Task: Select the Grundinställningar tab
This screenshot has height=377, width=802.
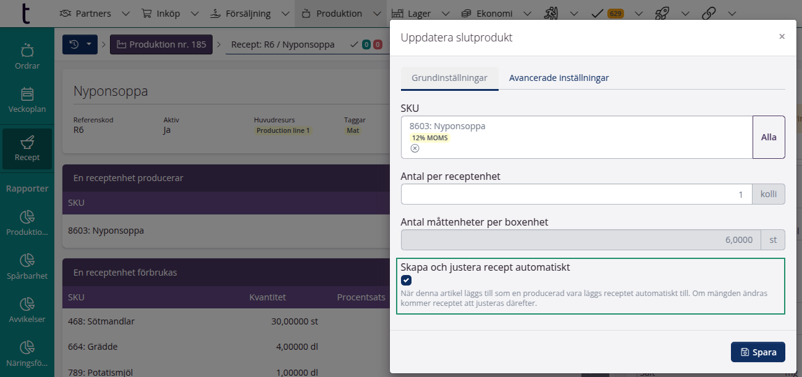Action: tap(449, 78)
